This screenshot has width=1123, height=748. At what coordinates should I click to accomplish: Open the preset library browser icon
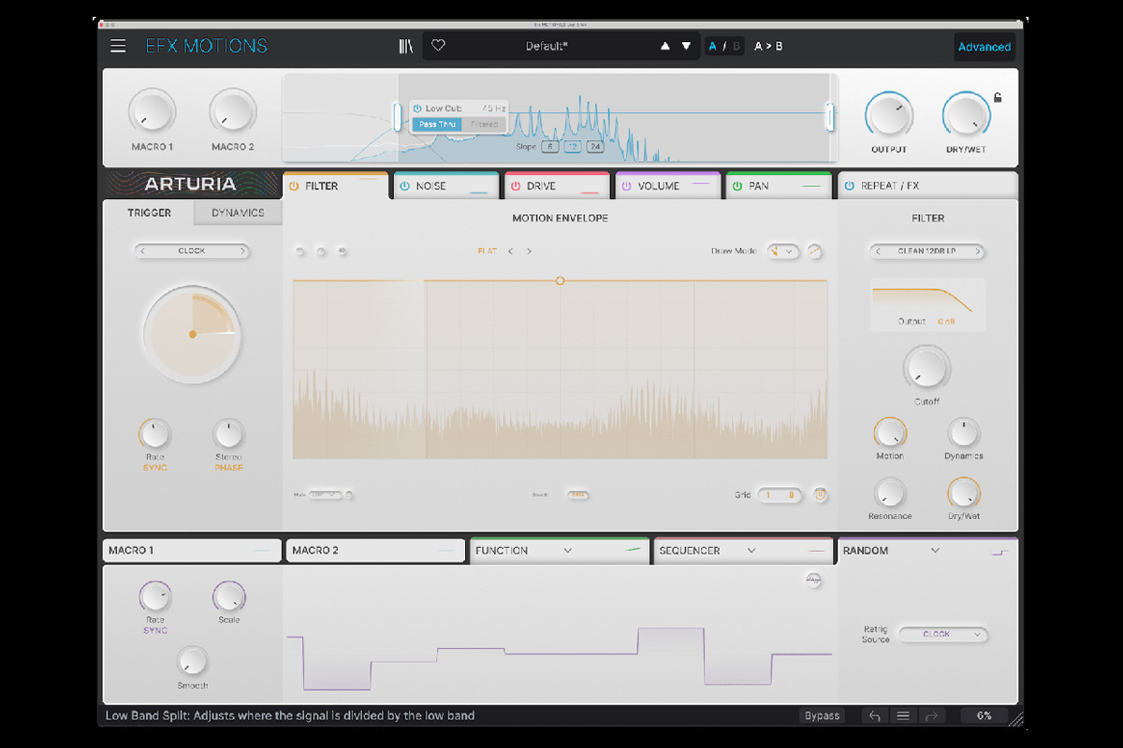pyautogui.click(x=405, y=46)
